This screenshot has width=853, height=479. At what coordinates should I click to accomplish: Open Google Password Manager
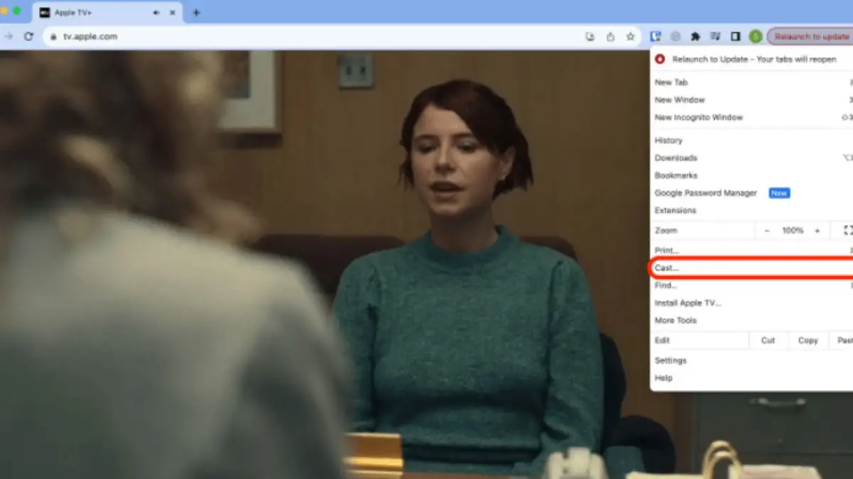(x=751, y=193)
